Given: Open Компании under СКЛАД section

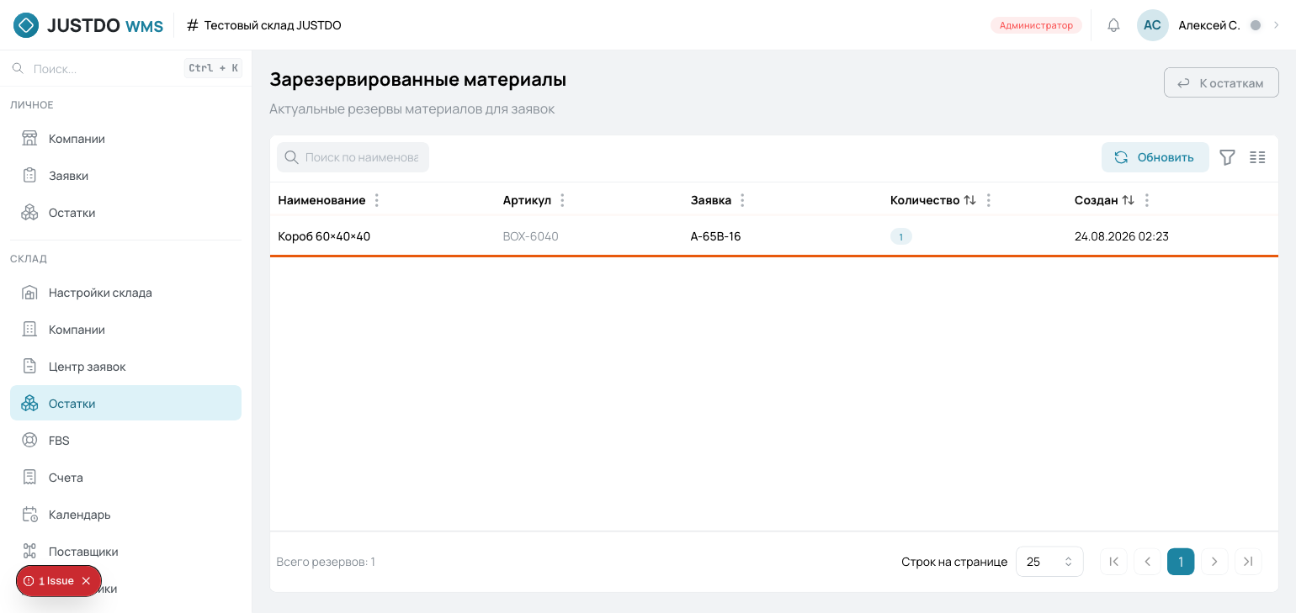Looking at the screenshot, I should click(x=126, y=330).
